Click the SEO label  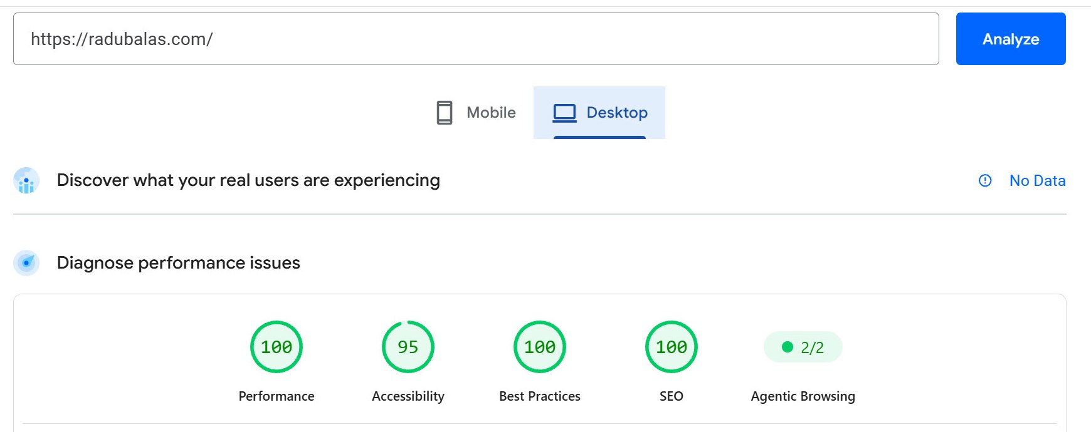pyautogui.click(x=672, y=396)
